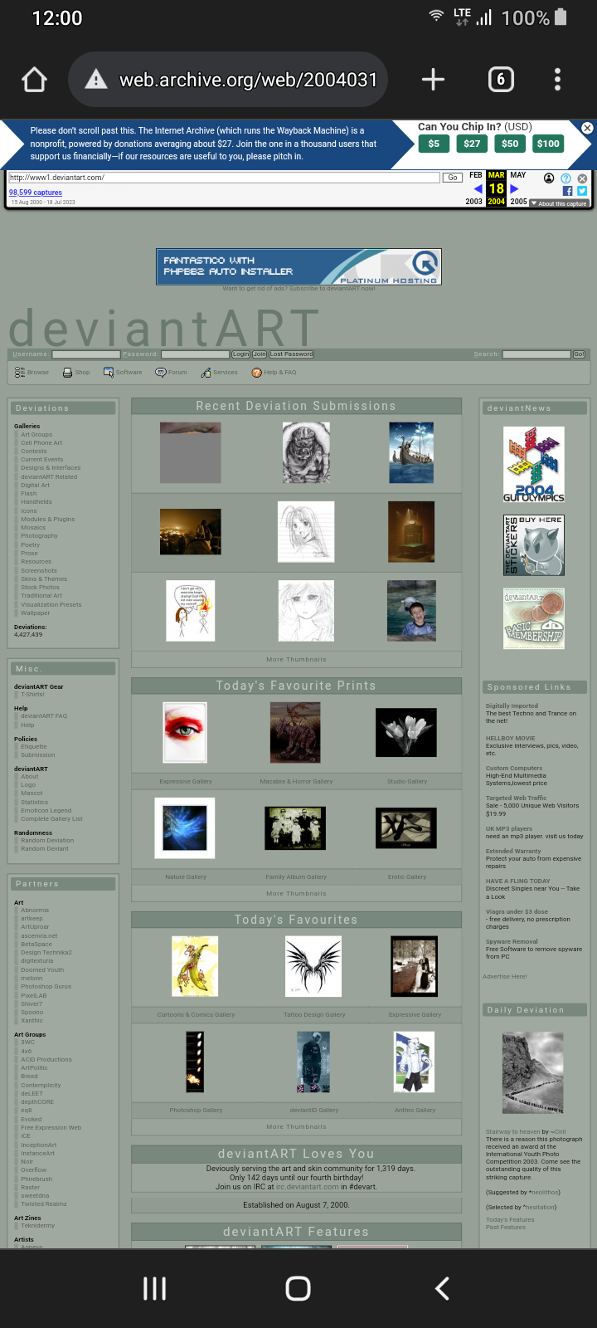597x1328 pixels.
Task: Open the tab switcher showing 6 tabs
Action: [500, 80]
